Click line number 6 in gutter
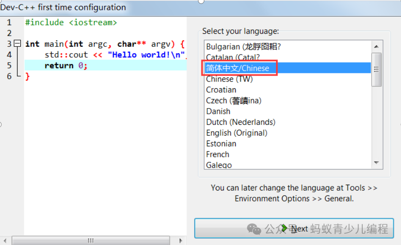 pyautogui.click(x=9, y=76)
